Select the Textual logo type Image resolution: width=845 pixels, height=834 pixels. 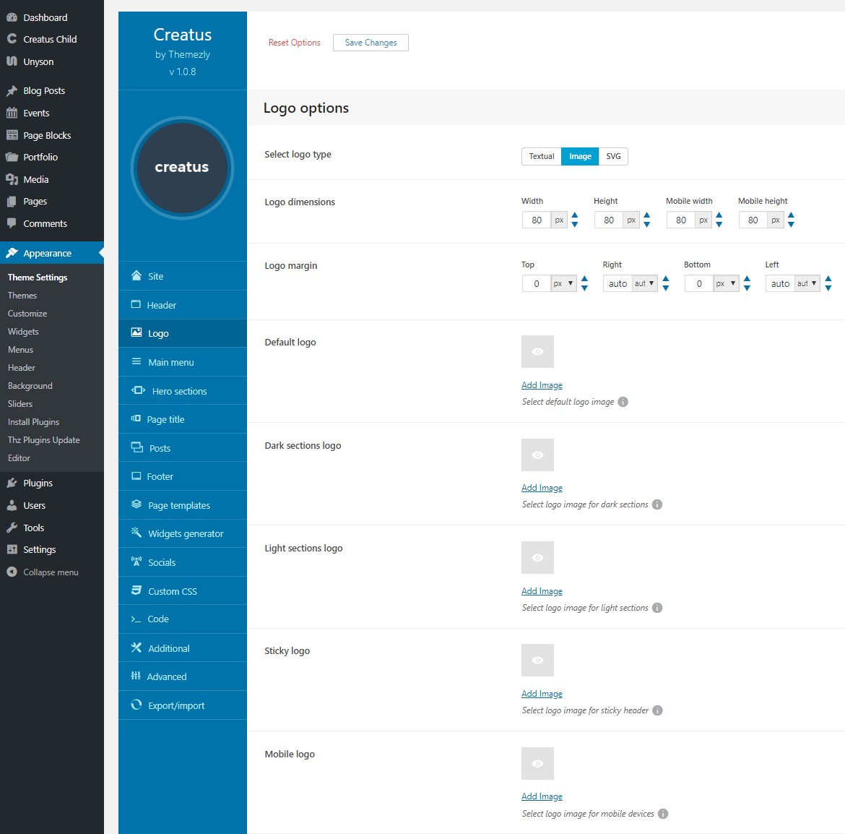click(x=541, y=156)
